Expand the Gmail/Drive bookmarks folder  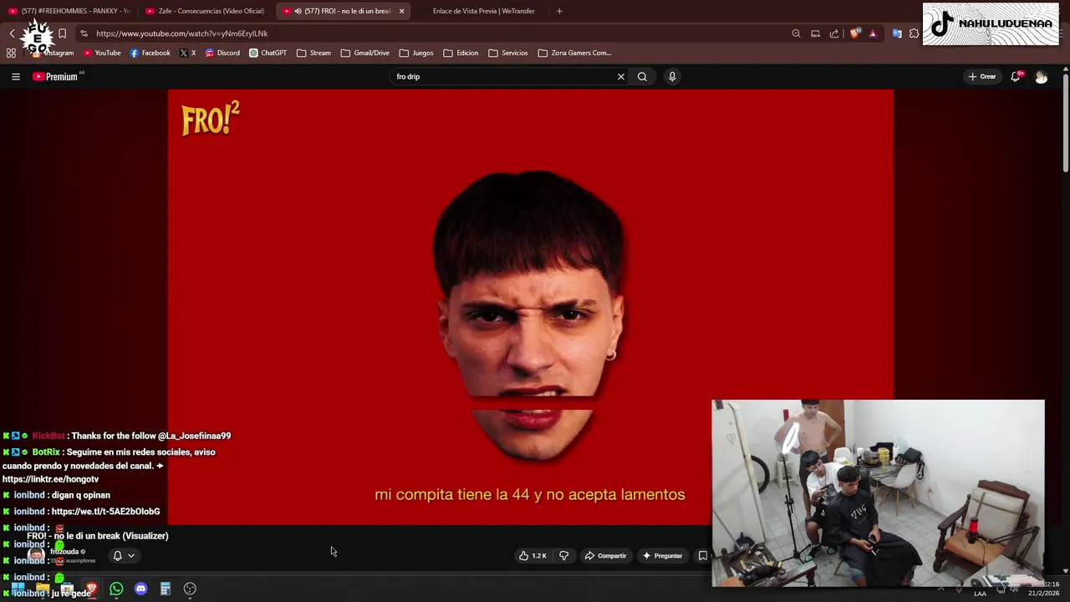click(365, 53)
